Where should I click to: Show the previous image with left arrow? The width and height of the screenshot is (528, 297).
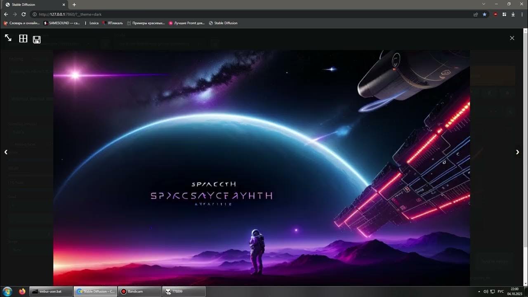[x=6, y=152]
